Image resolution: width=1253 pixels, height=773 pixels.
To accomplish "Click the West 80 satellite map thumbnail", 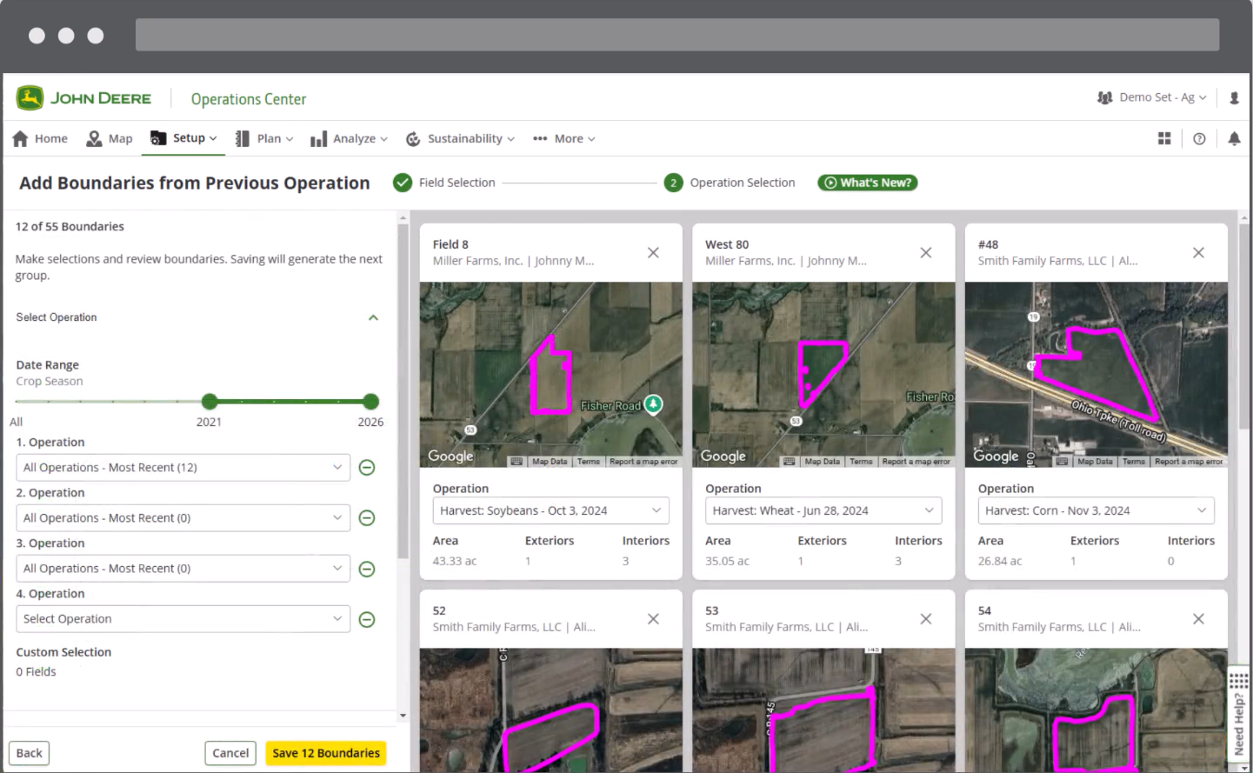I will (823, 375).
